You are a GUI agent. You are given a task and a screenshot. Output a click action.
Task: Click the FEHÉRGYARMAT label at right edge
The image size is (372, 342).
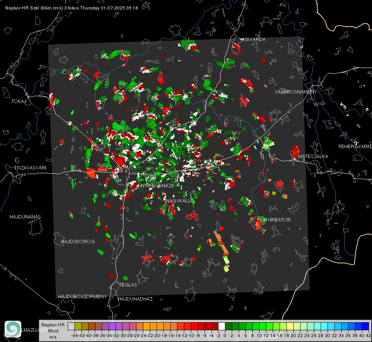355,147
